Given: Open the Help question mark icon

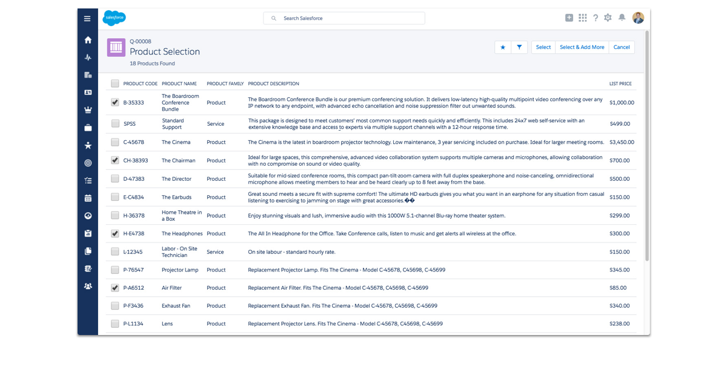Looking at the screenshot, I should (x=596, y=18).
